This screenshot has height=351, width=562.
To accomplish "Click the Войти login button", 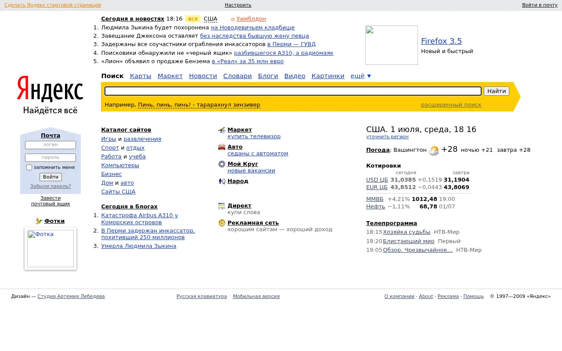I will pyautogui.click(x=50, y=177).
